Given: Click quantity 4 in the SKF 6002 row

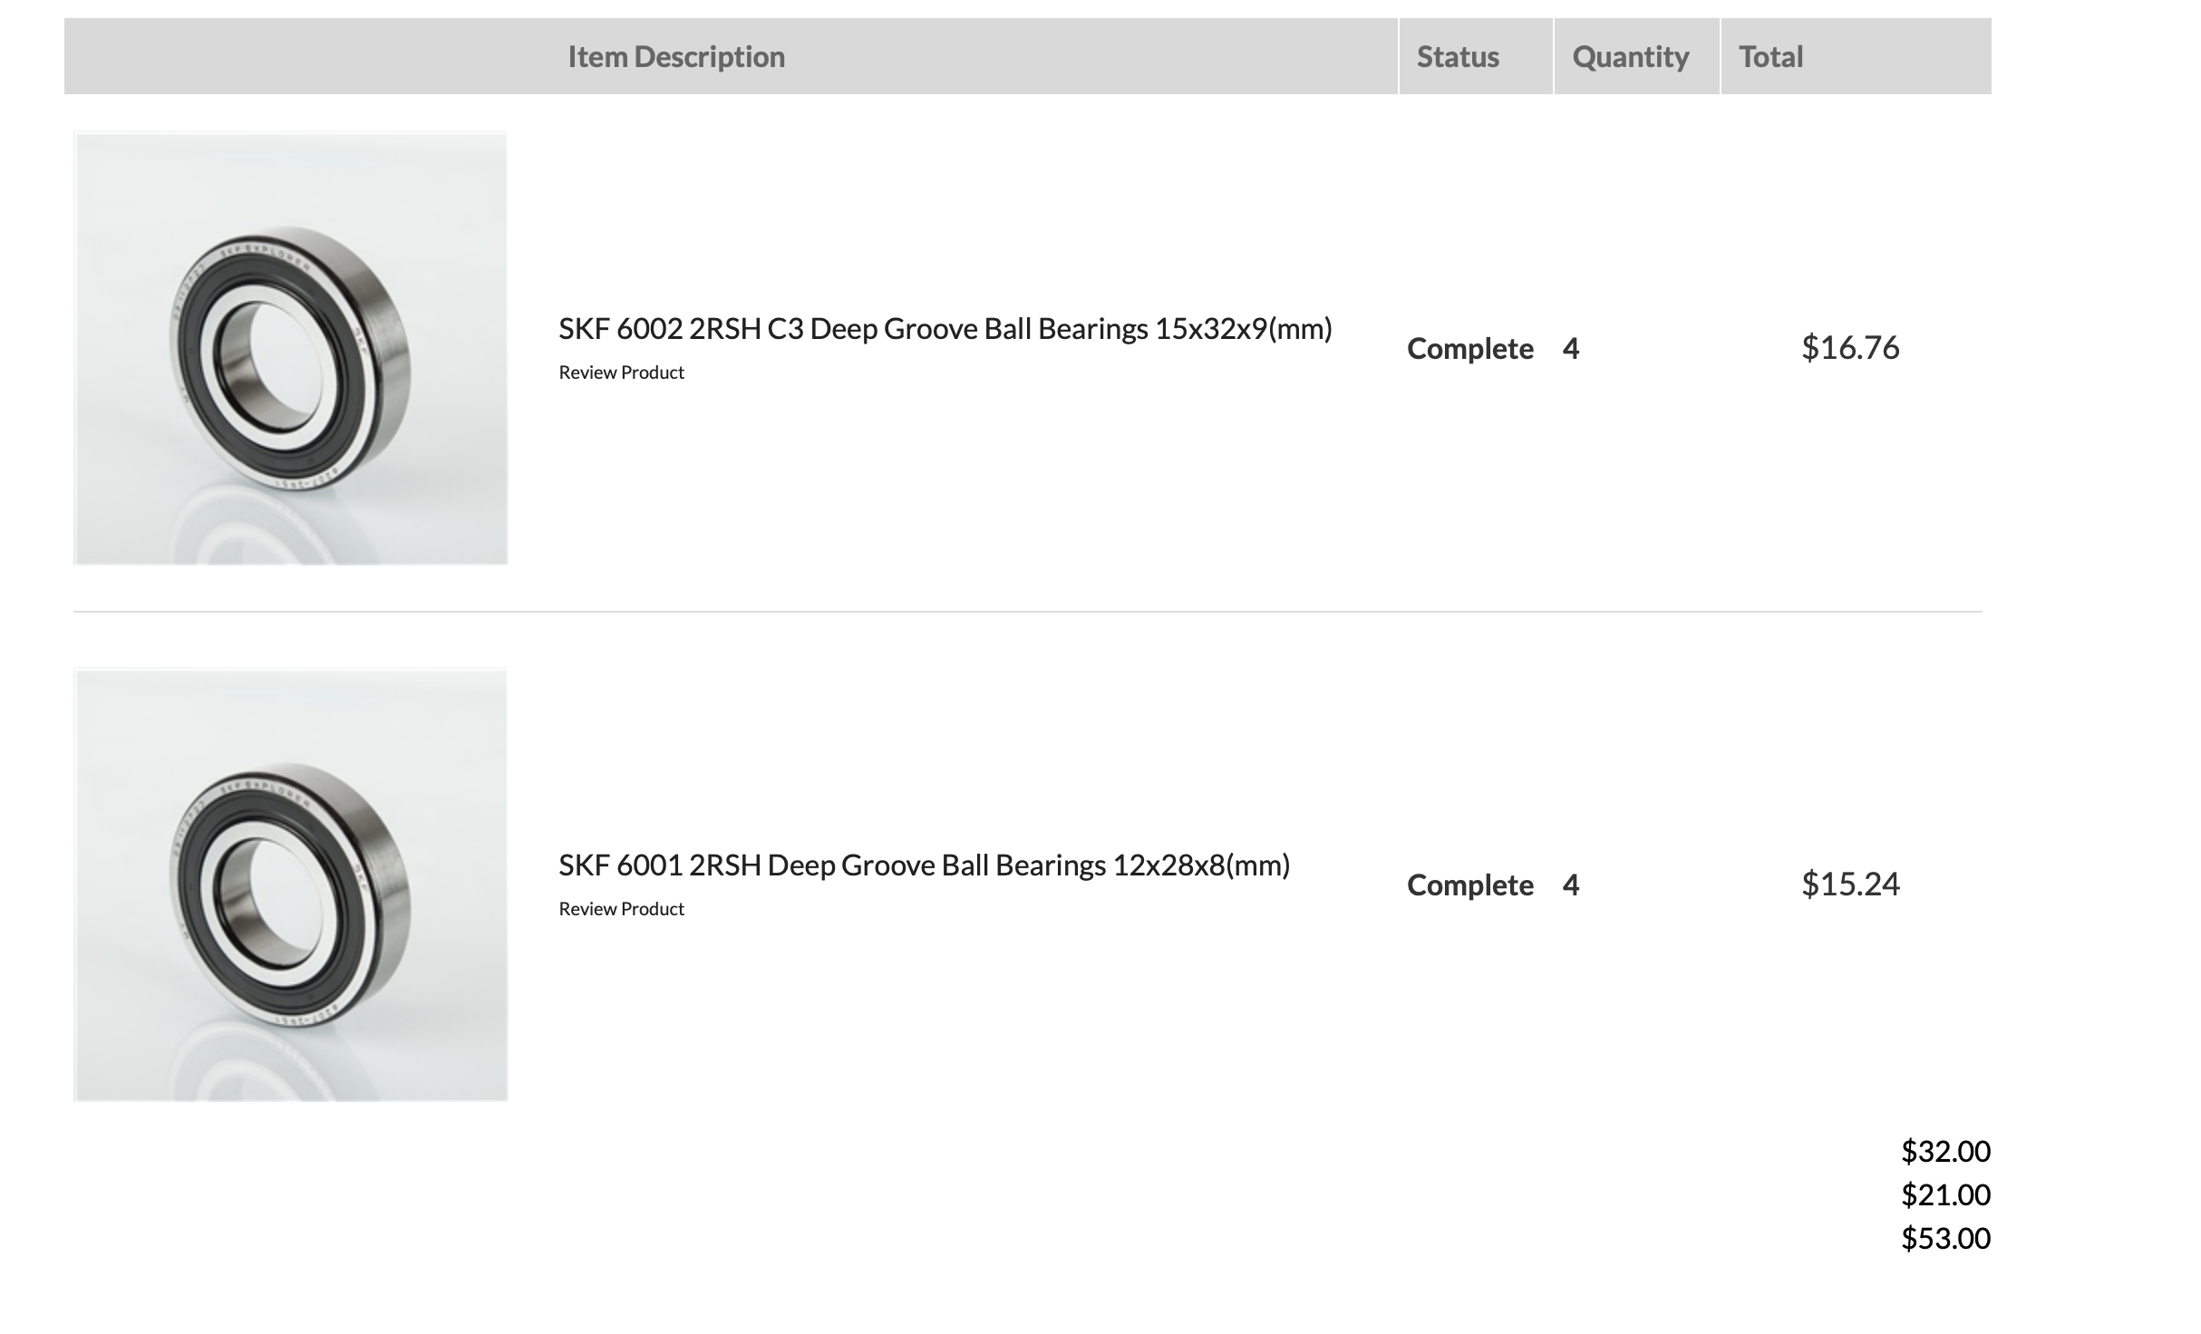Looking at the screenshot, I should pyautogui.click(x=1571, y=349).
